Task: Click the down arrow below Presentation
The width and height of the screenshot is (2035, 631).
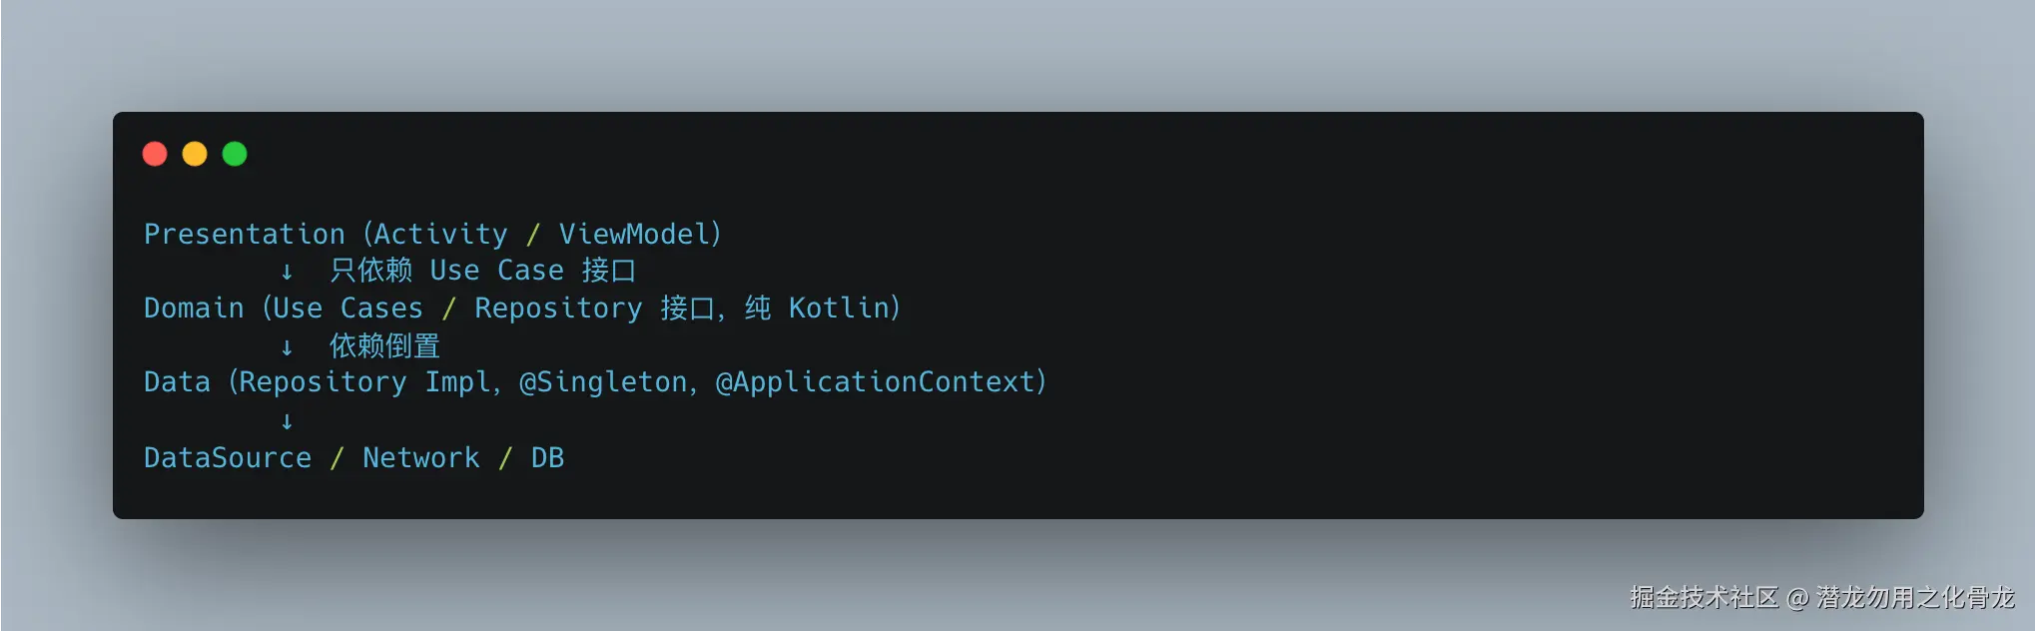Action: pyautogui.click(x=287, y=272)
